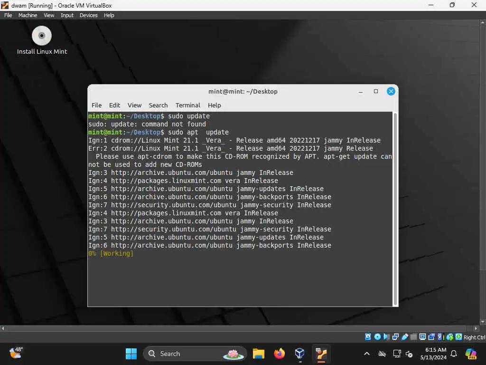Show hidden system tray icons
The width and height of the screenshot is (486, 365).
coord(367,354)
